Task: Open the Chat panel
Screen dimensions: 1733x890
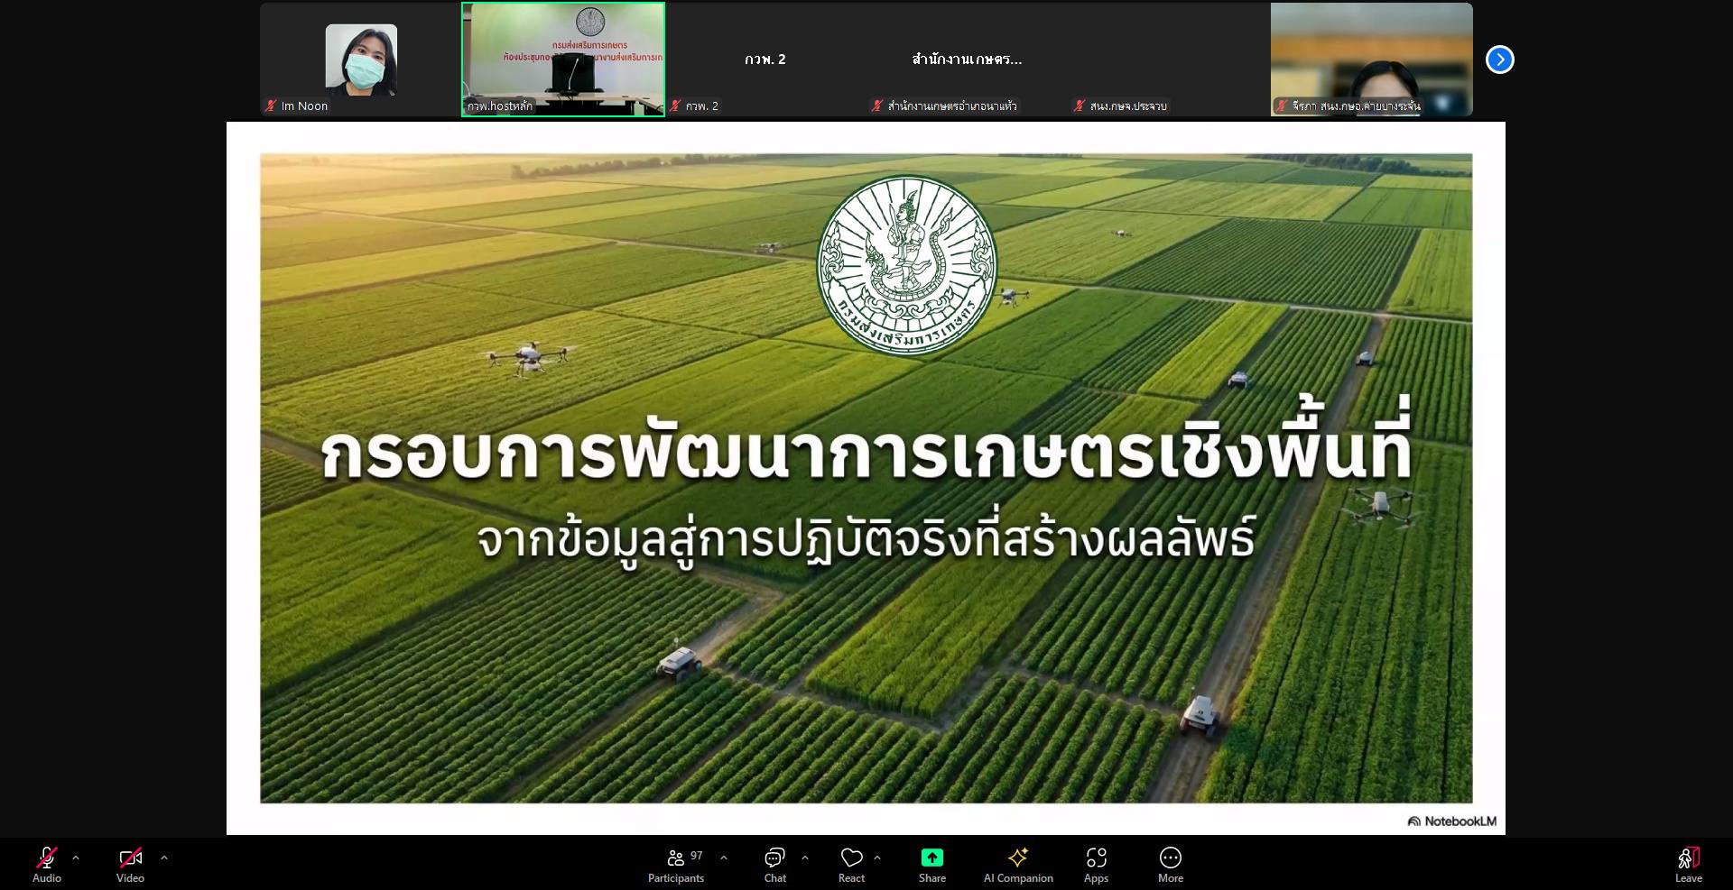Action: (x=774, y=864)
